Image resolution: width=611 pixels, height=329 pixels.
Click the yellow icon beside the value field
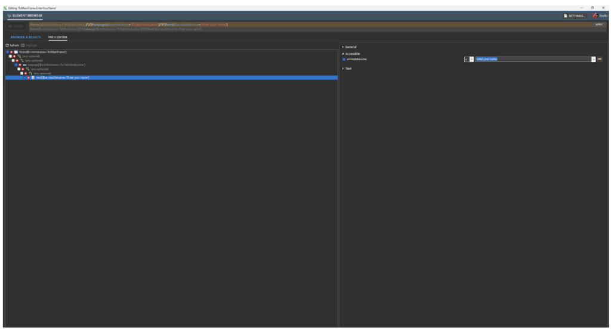[x=600, y=59]
